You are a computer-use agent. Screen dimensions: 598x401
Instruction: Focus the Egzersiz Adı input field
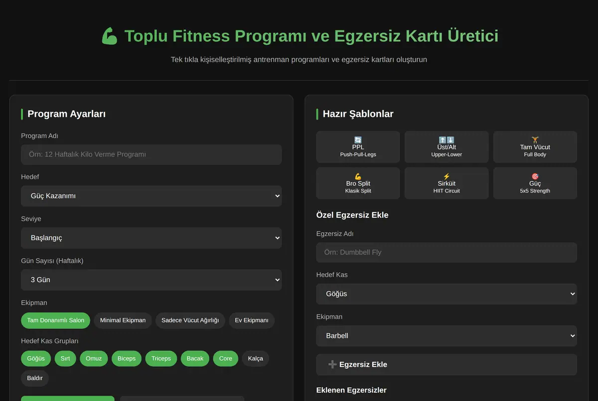click(x=447, y=252)
